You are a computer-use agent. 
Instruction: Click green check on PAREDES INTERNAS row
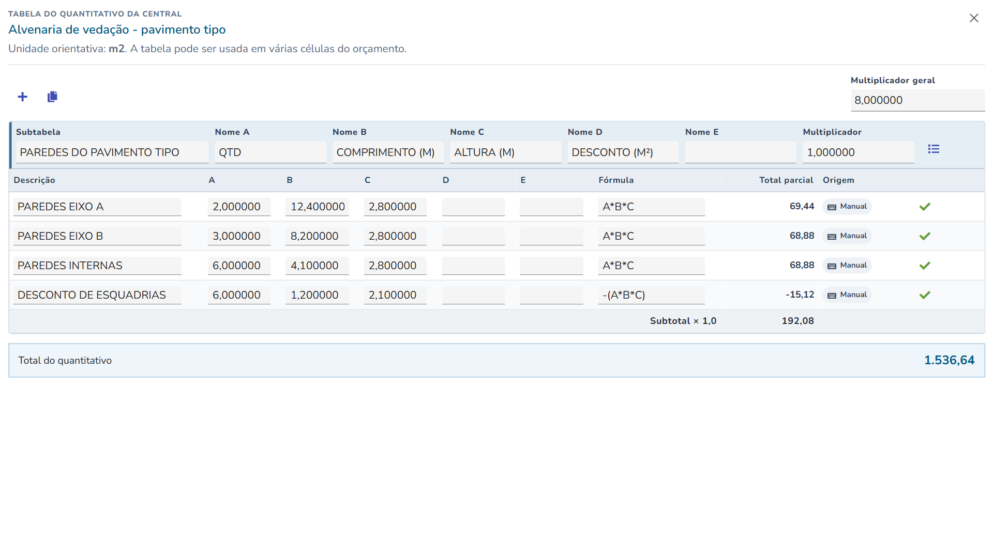pos(925,266)
